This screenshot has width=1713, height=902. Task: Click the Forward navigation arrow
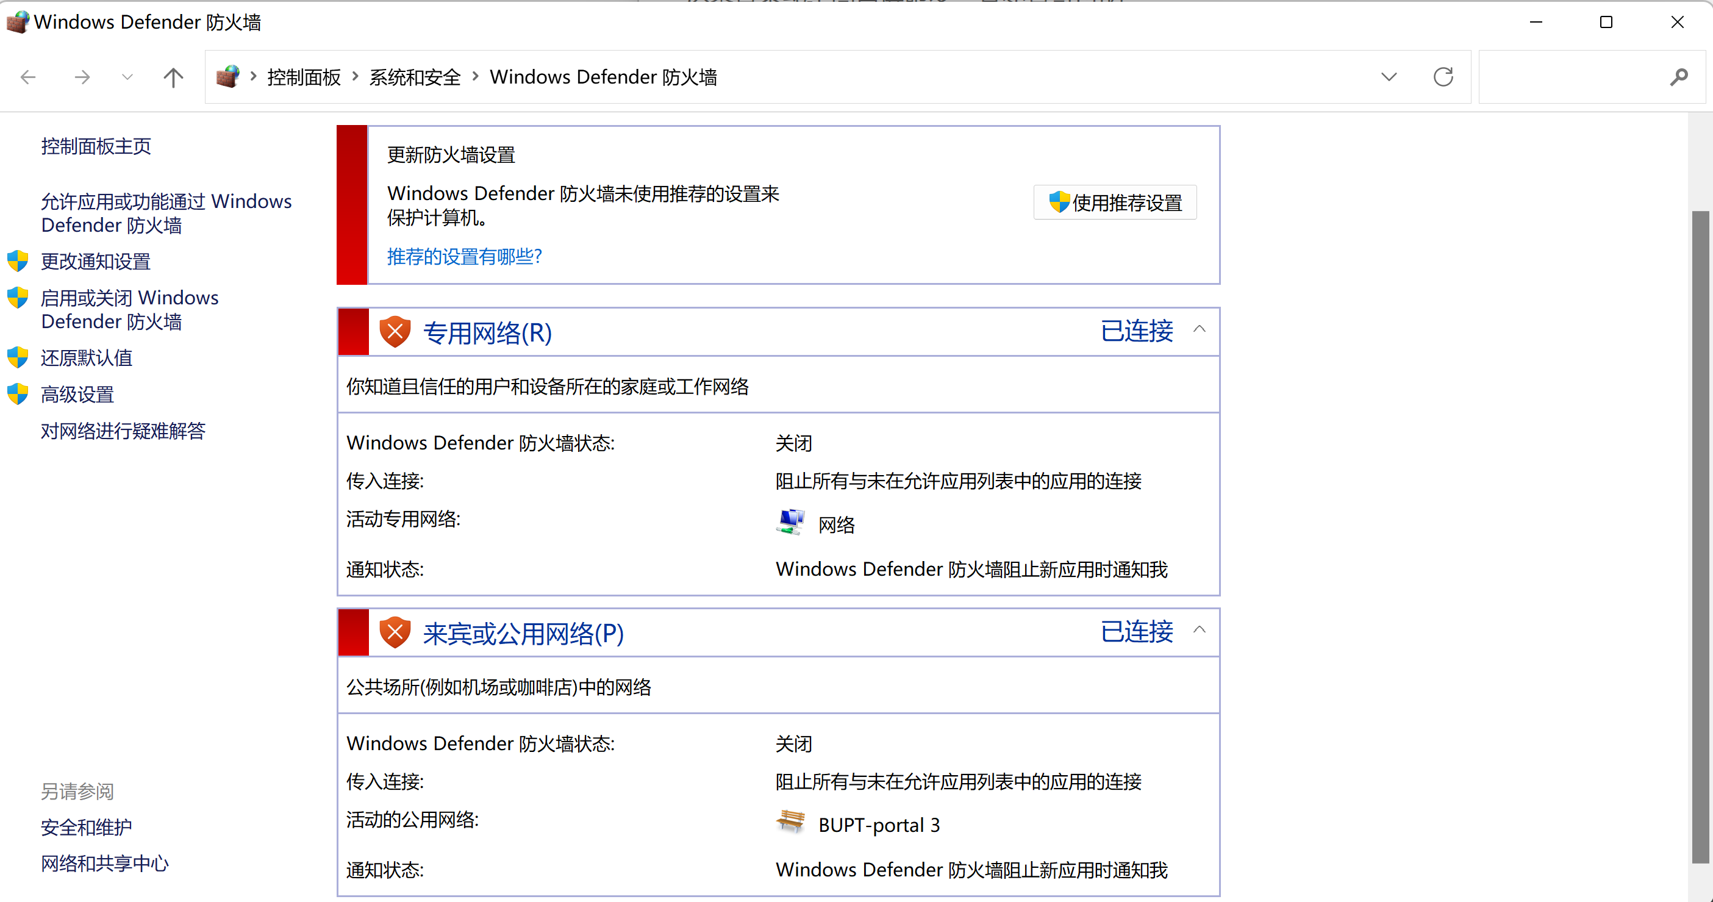[x=82, y=77]
